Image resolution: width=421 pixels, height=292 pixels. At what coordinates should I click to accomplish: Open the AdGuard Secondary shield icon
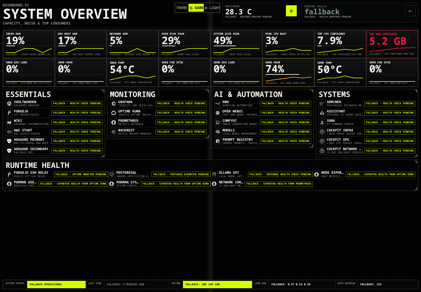coord(9,151)
